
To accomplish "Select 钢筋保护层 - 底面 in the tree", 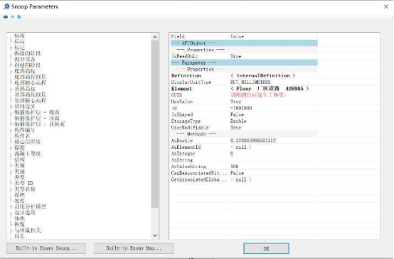I will tap(37, 112).
